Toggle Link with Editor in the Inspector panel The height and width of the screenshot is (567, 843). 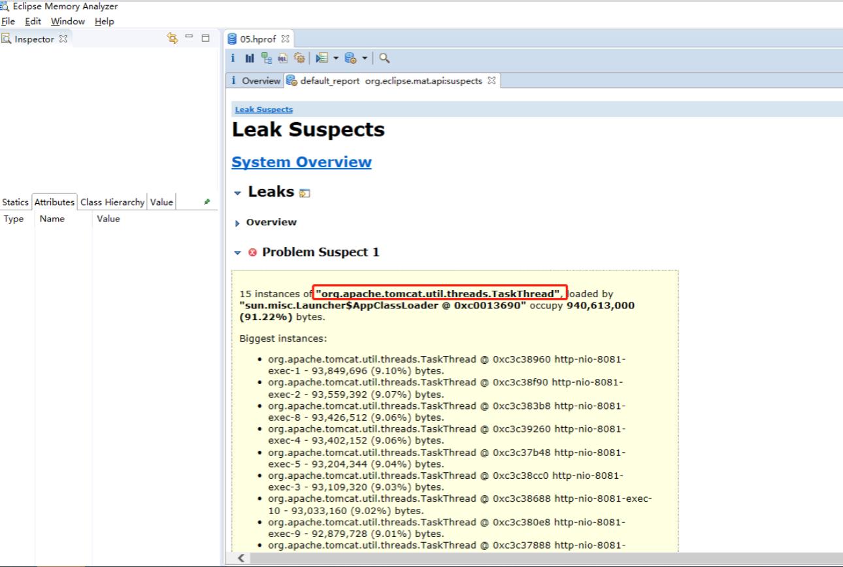174,39
